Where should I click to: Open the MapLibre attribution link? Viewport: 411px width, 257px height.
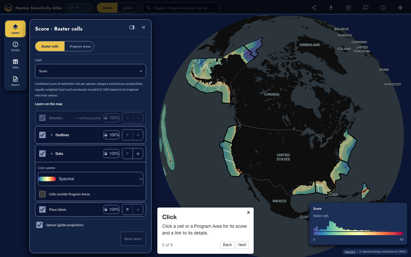350,252
